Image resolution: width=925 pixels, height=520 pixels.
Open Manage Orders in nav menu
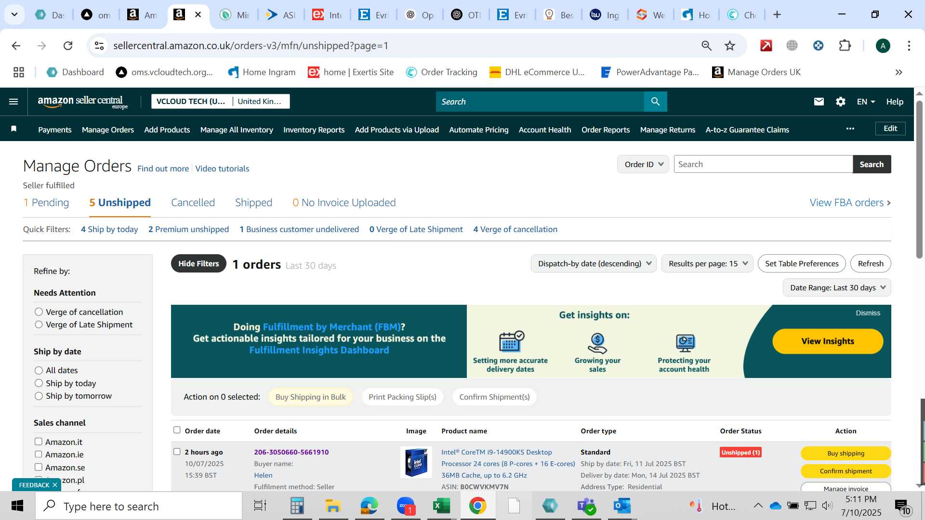coord(108,130)
